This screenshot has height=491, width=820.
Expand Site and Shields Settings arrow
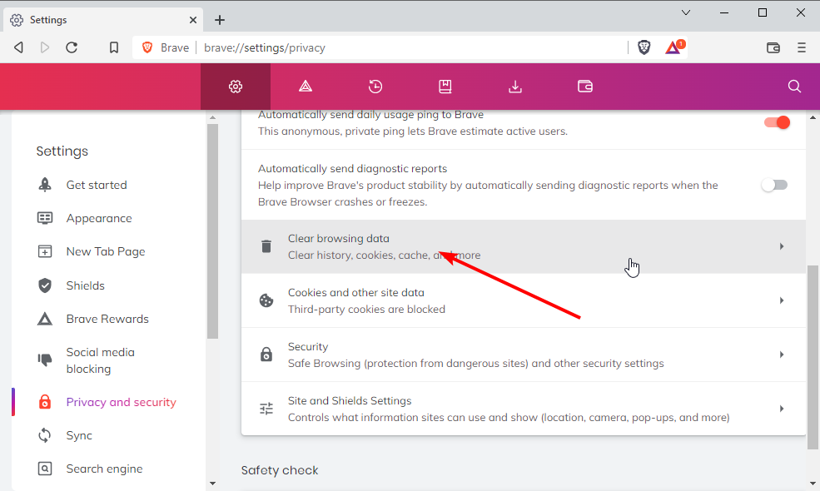(782, 409)
